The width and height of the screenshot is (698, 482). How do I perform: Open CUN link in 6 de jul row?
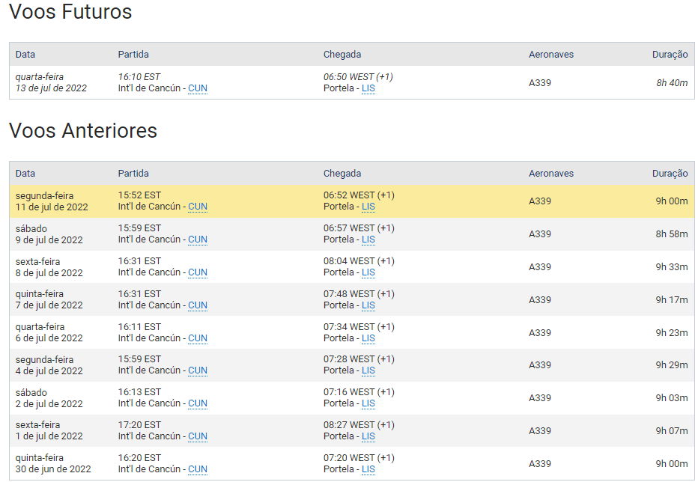tap(198, 338)
